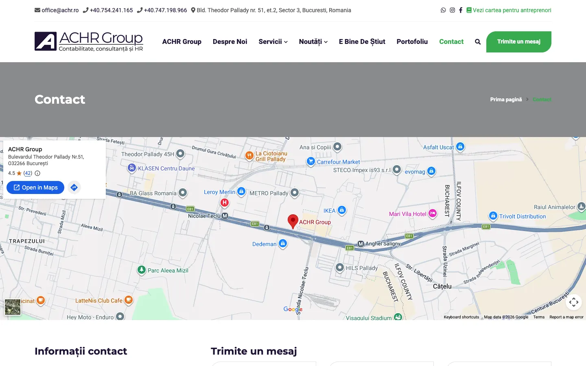Click the hospital H marker on map
Screen dimensions: 586x366
pyautogui.click(x=224, y=203)
